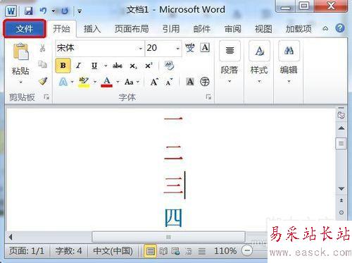This screenshot has height=263, width=352.
Task: Click the 粘贴 (Paste) clipboard icon
Action: [x=21, y=51]
